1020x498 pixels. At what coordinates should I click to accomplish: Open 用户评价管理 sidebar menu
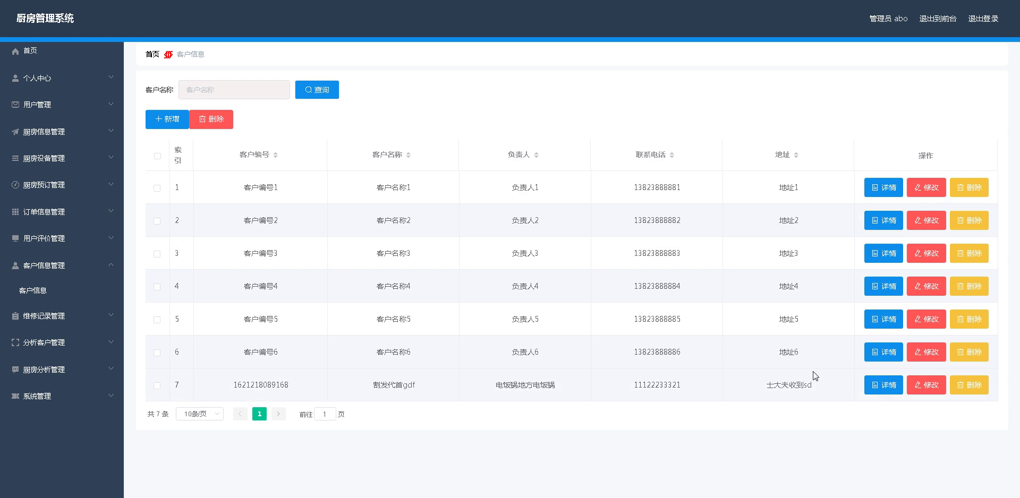[62, 238]
